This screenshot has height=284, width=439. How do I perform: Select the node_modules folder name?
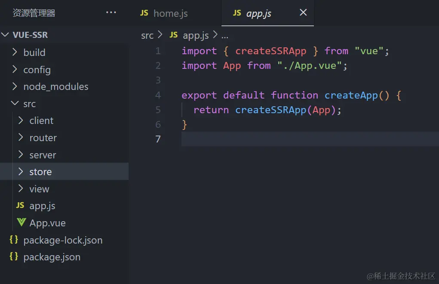tap(56, 87)
